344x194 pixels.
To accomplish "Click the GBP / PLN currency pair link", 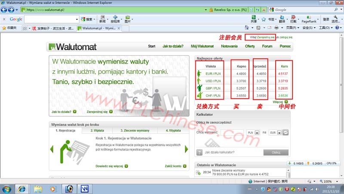I will 213,88.
